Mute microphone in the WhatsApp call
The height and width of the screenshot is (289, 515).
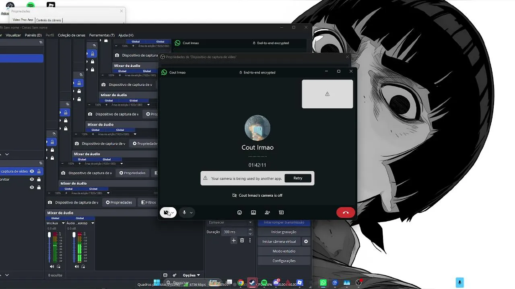(x=184, y=212)
